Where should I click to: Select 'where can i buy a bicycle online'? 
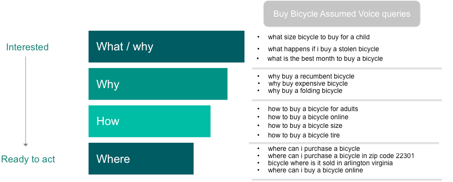tap(315, 170)
